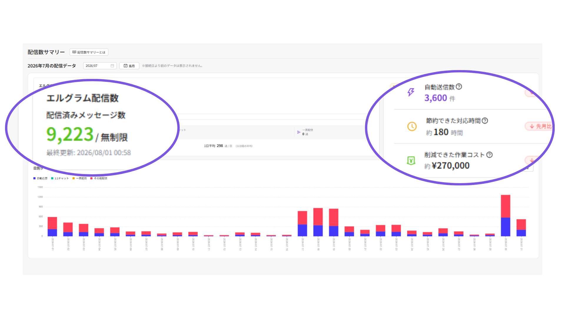Viewport: 565px width, 318px height.
Task: Click the 節約できた対応時間 label
Action: click(x=453, y=121)
